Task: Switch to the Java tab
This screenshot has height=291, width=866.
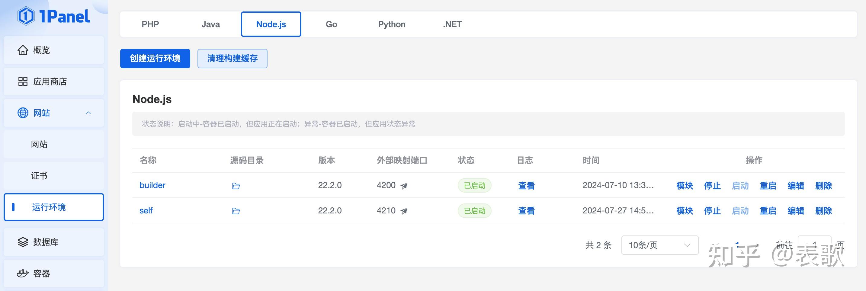Action: [211, 24]
